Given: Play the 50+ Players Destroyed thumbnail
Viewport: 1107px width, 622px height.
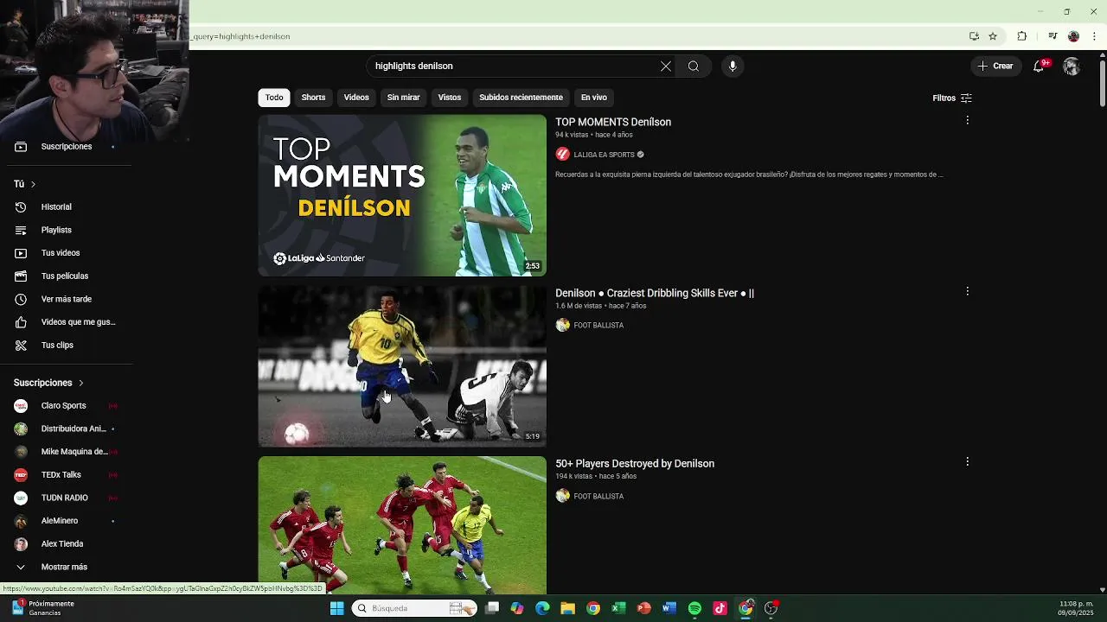Looking at the screenshot, I should (402, 525).
